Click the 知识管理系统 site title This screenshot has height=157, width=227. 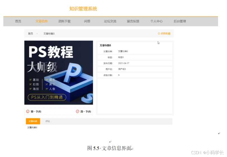(83, 9)
